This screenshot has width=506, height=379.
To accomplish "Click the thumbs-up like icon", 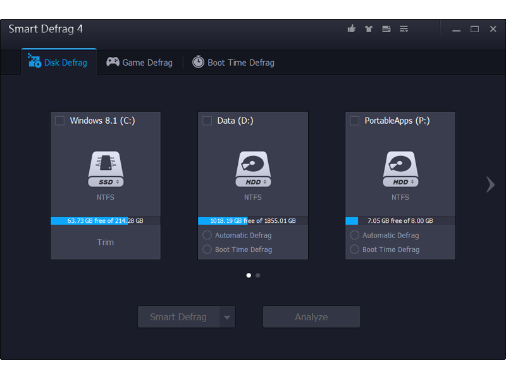I will 352,29.
